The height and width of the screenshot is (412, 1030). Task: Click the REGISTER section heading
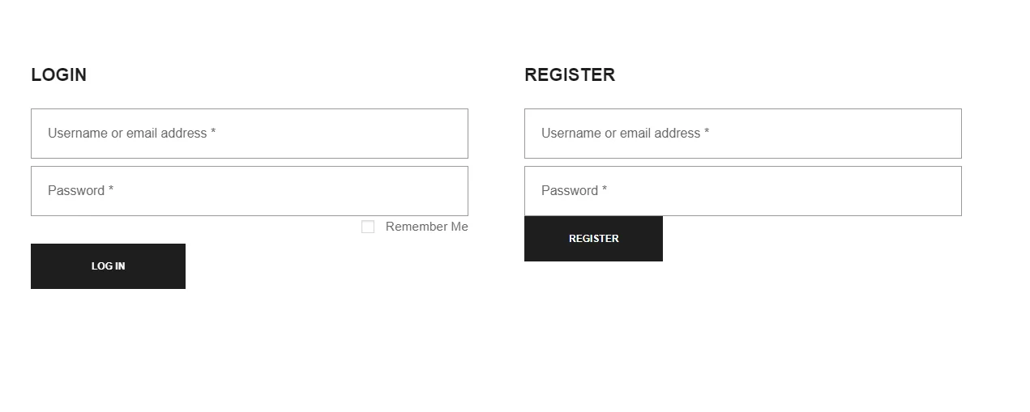coord(570,74)
